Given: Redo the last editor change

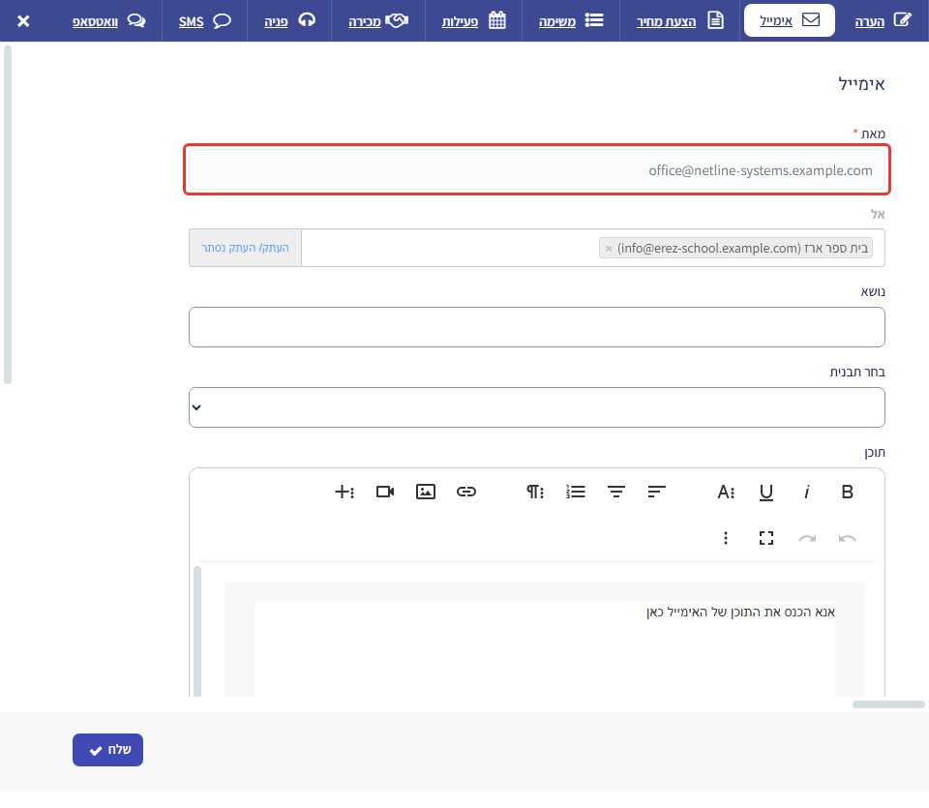Looking at the screenshot, I should click(x=806, y=538).
